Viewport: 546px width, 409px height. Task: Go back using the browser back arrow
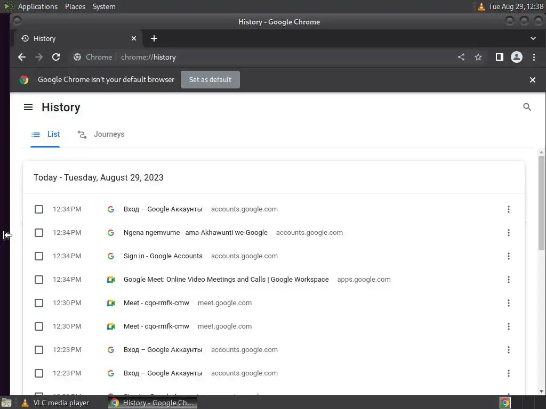tap(21, 57)
